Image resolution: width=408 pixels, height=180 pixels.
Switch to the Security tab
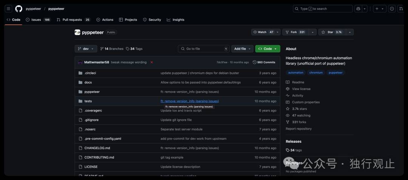coord(152,20)
